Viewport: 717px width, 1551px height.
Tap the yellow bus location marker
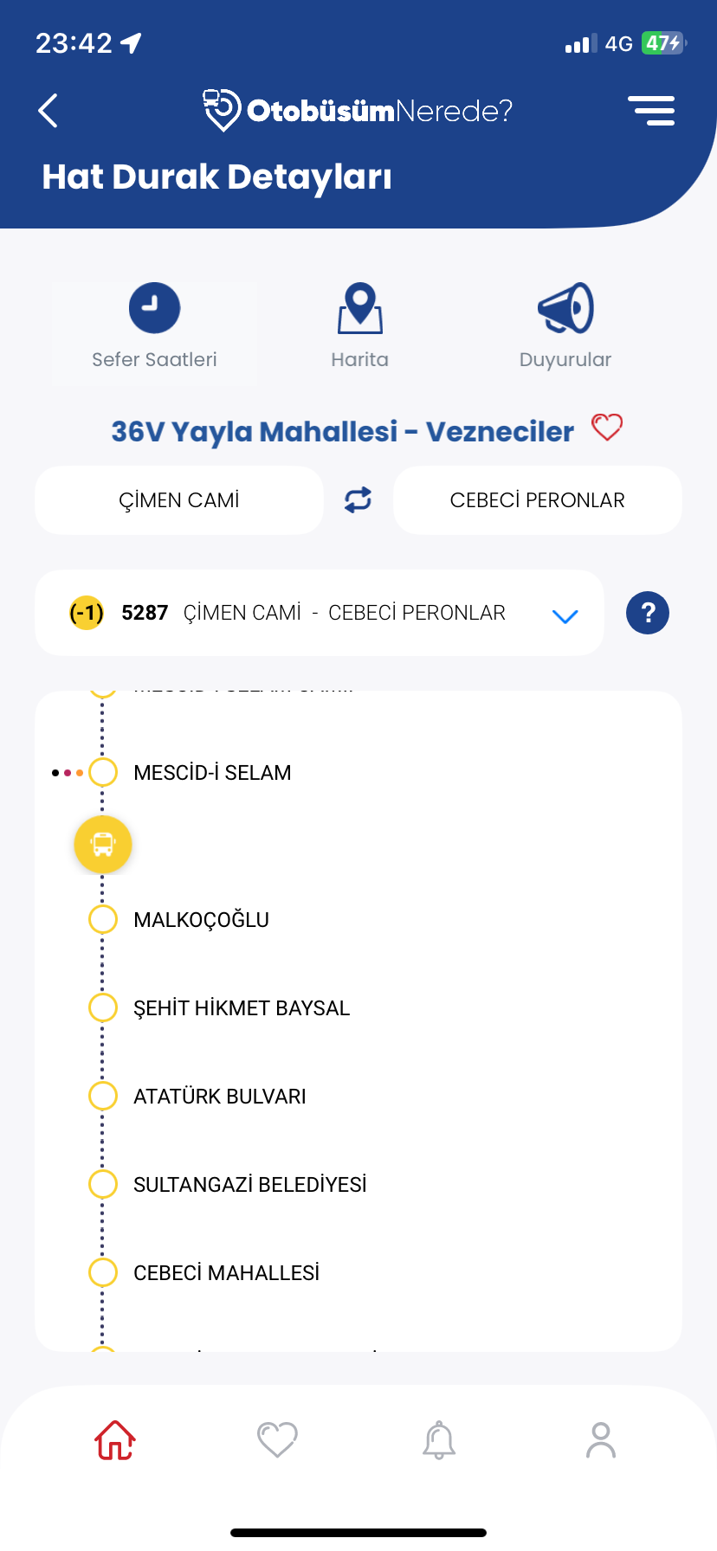[103, 844]
